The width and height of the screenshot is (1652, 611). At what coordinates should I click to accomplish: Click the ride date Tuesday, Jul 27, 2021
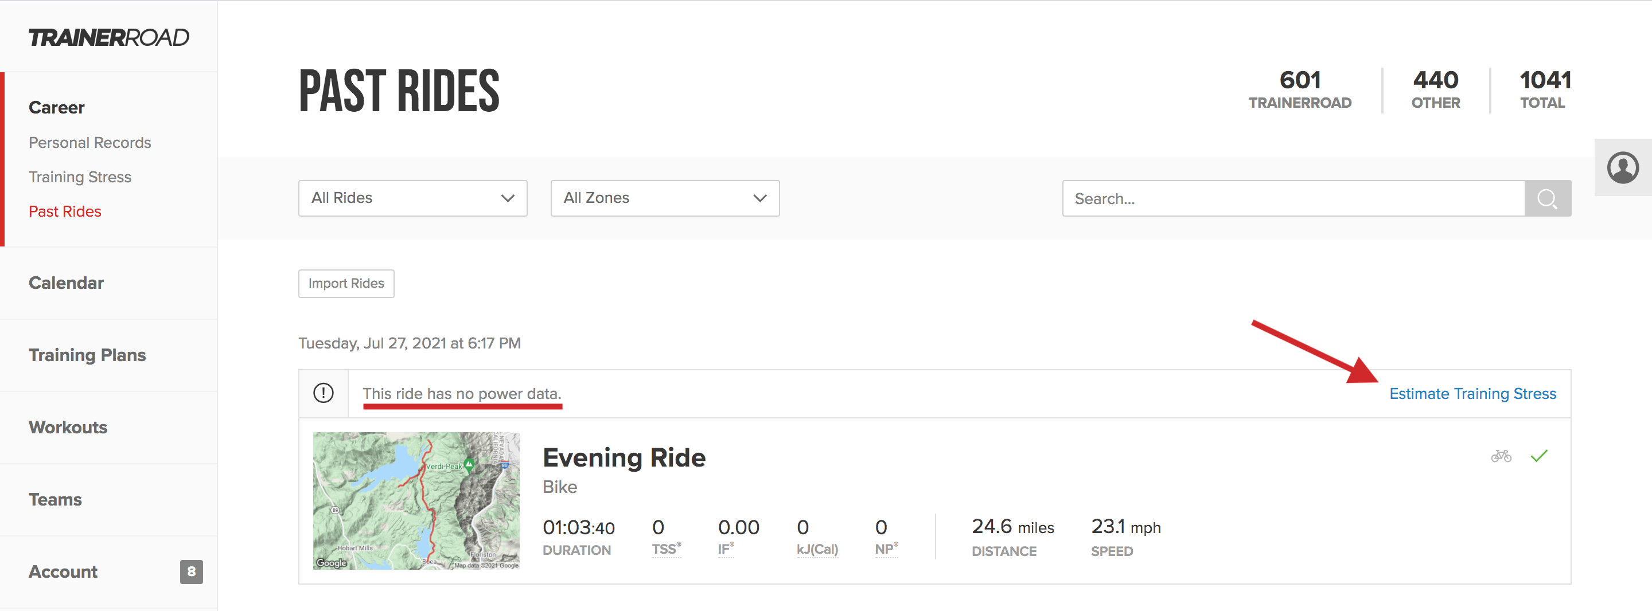410,343
